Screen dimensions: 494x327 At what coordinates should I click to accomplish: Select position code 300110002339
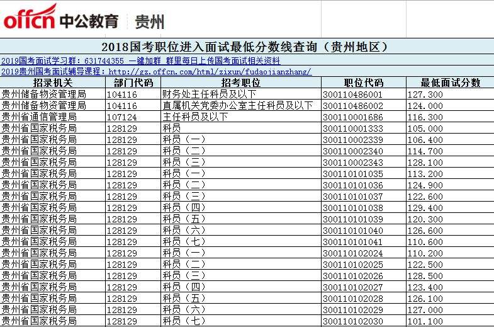click(x=364, y=139)
